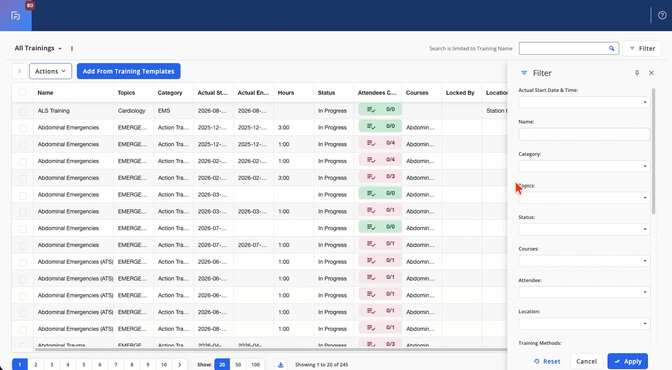Pin the Filter panel
The height and width of the screenshot is (370, 672).
click(637, 73)
